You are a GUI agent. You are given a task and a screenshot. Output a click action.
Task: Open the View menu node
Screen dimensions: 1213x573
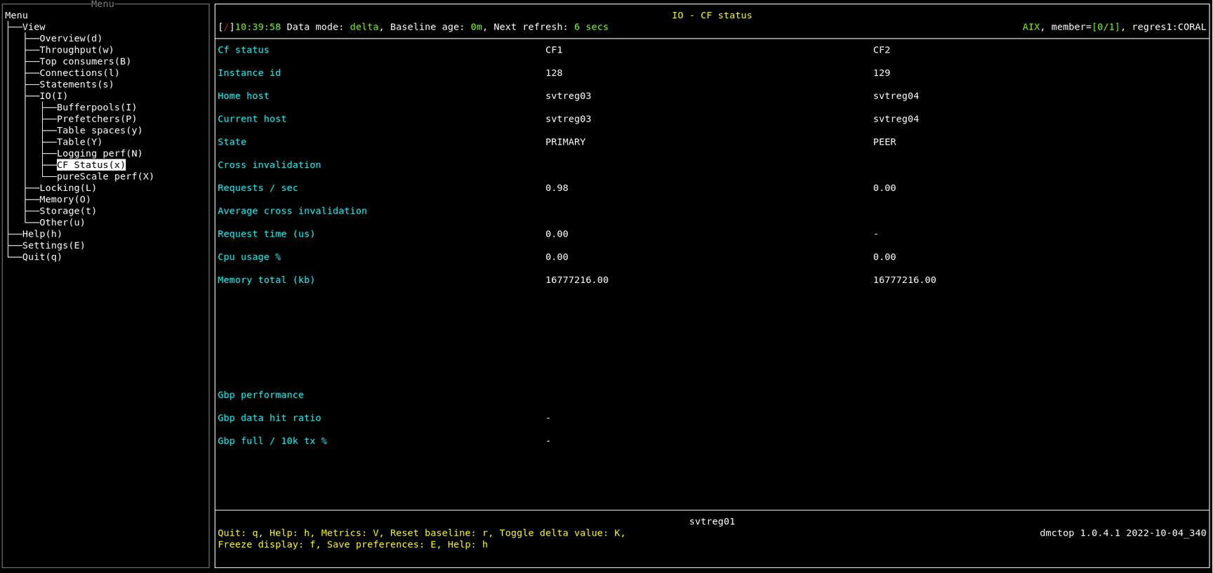(34, 27)
